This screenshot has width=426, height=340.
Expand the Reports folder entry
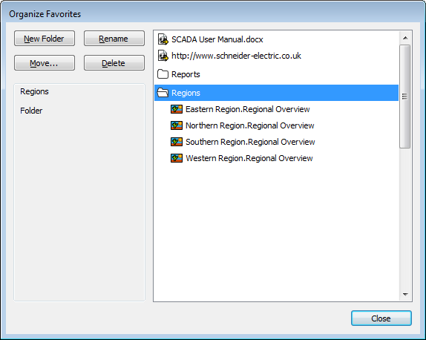click(186, 74)
